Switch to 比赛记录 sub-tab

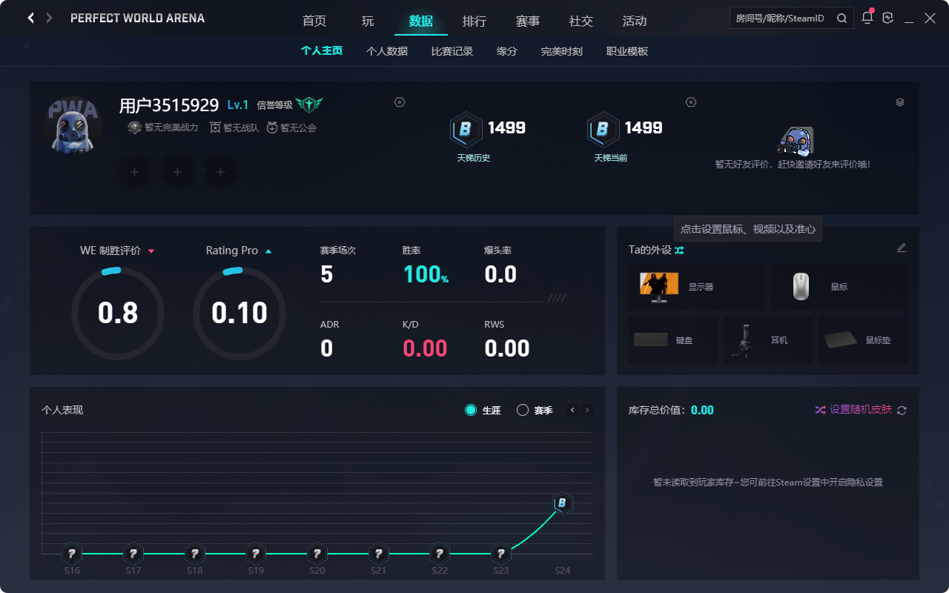coord(452,51)
